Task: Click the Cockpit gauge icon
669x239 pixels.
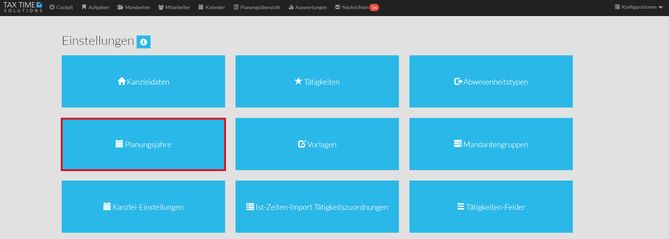Action: click(x=52, y=7)
